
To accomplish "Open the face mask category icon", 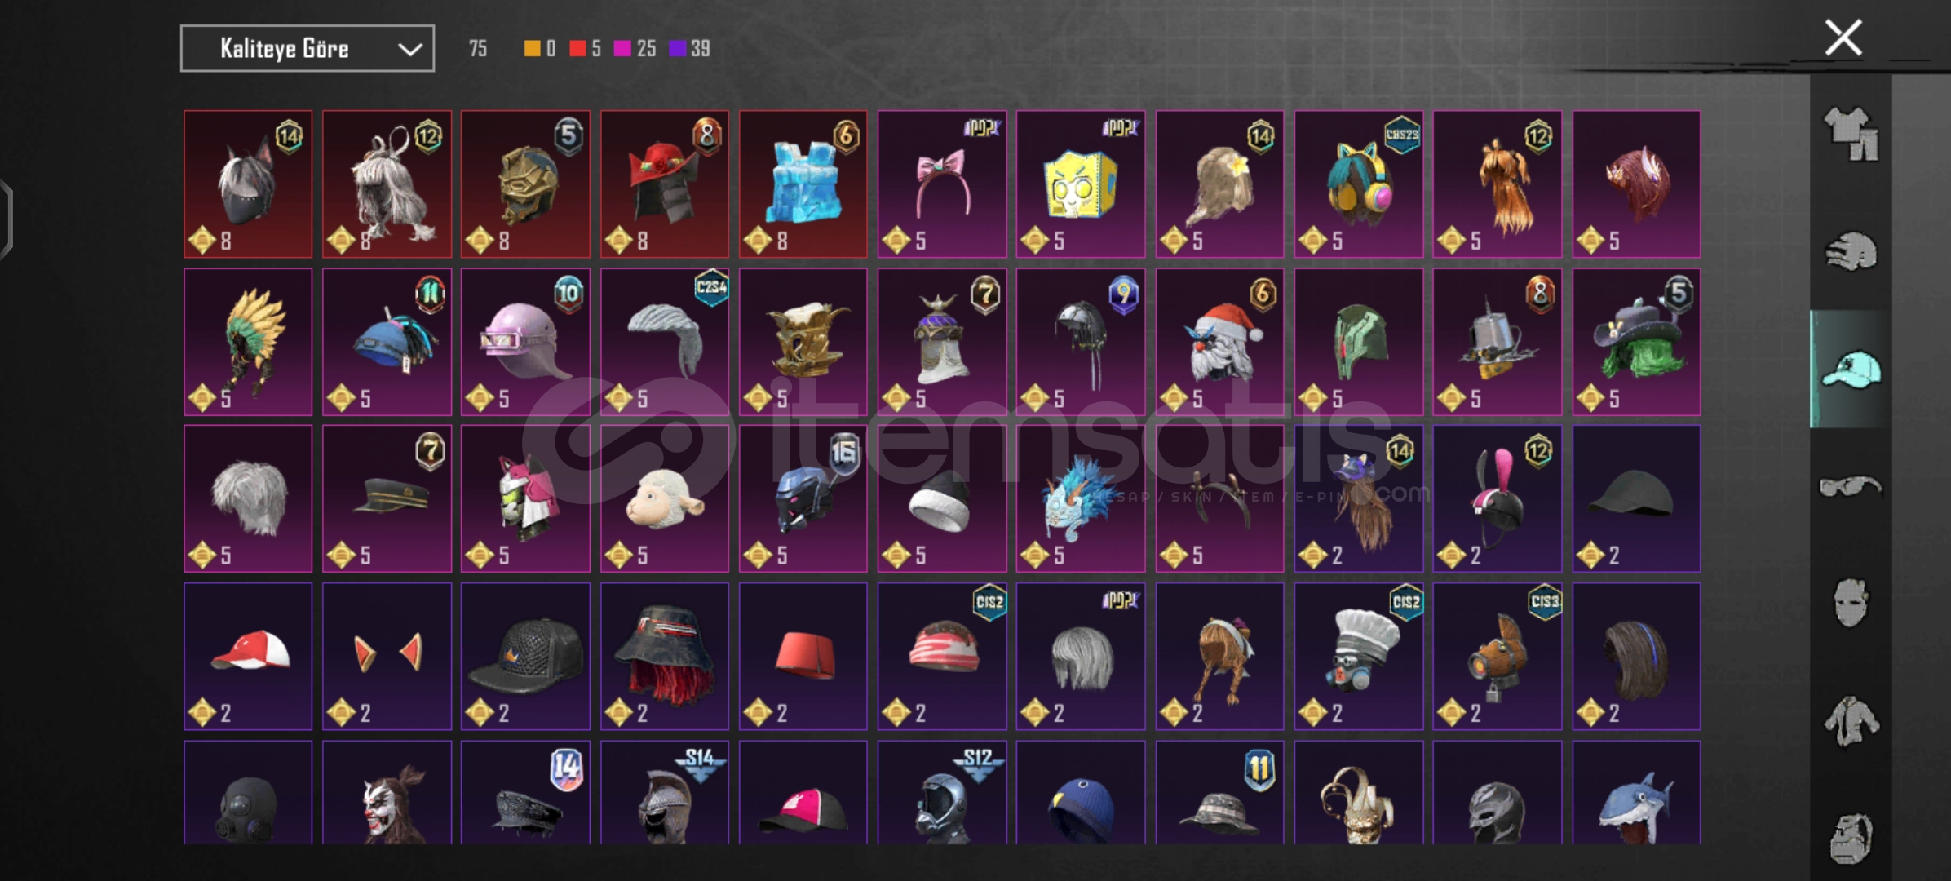I will [x=1851, y=603].
